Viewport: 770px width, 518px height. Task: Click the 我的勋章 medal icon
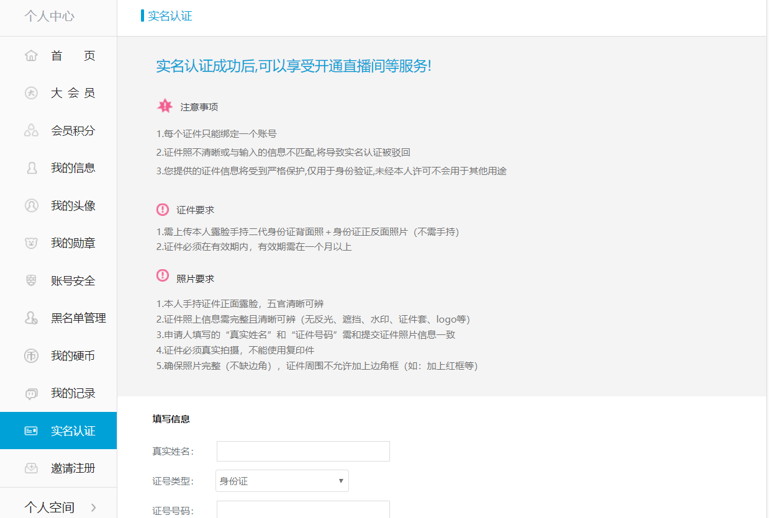(31, 243)
